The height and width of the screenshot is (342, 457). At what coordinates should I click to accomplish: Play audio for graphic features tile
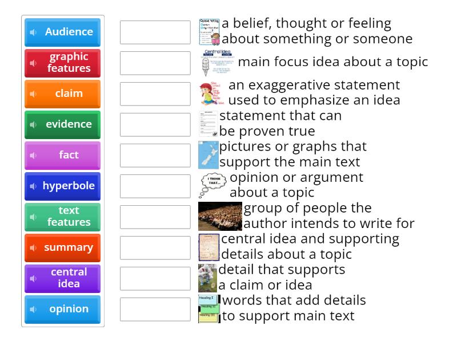33,63
